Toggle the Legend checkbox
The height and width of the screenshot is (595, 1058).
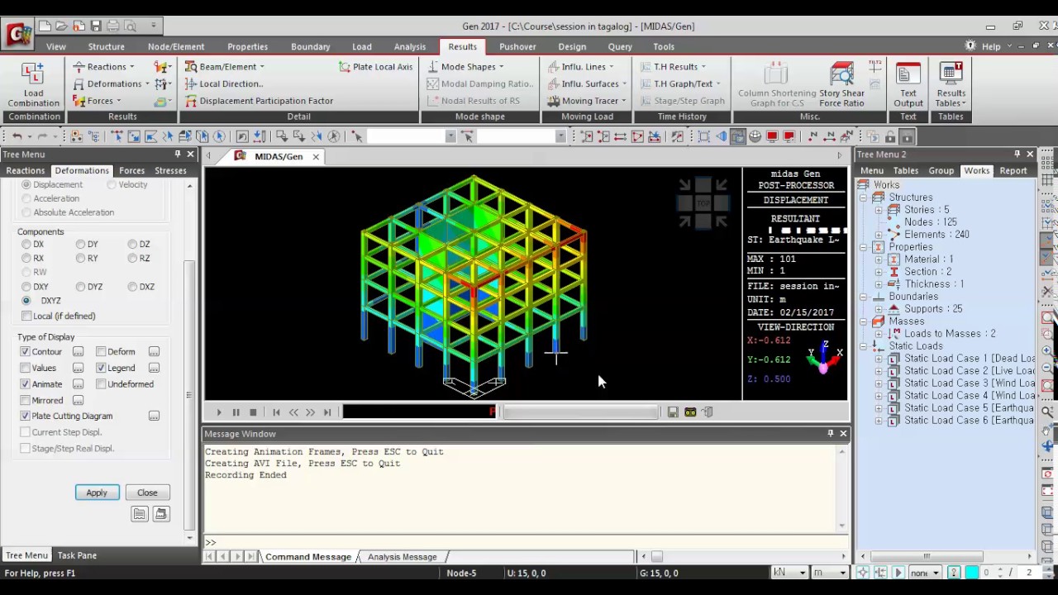101,368
